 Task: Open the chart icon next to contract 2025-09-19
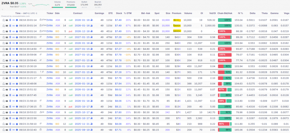coord(91,130)
